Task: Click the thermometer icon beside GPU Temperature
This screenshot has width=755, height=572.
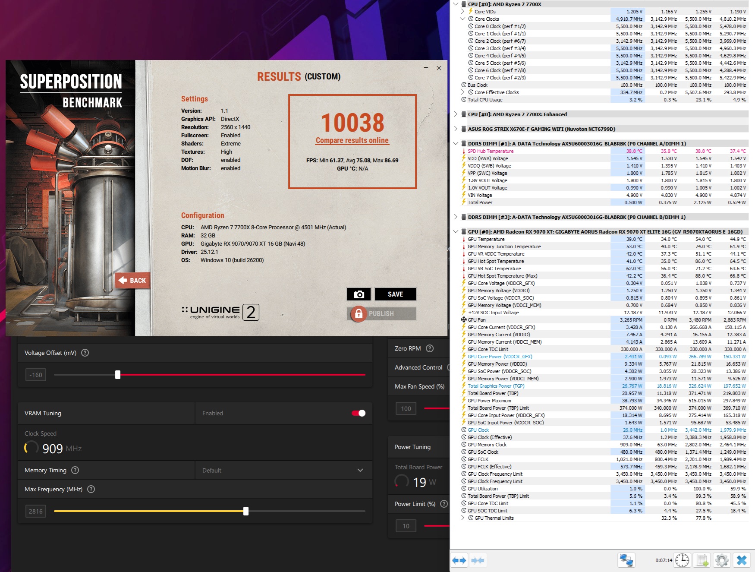Action: pos(464,239)
